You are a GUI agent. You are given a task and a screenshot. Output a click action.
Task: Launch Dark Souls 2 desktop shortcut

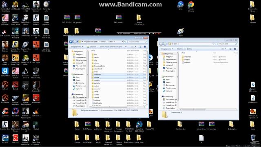click(36, 112)
